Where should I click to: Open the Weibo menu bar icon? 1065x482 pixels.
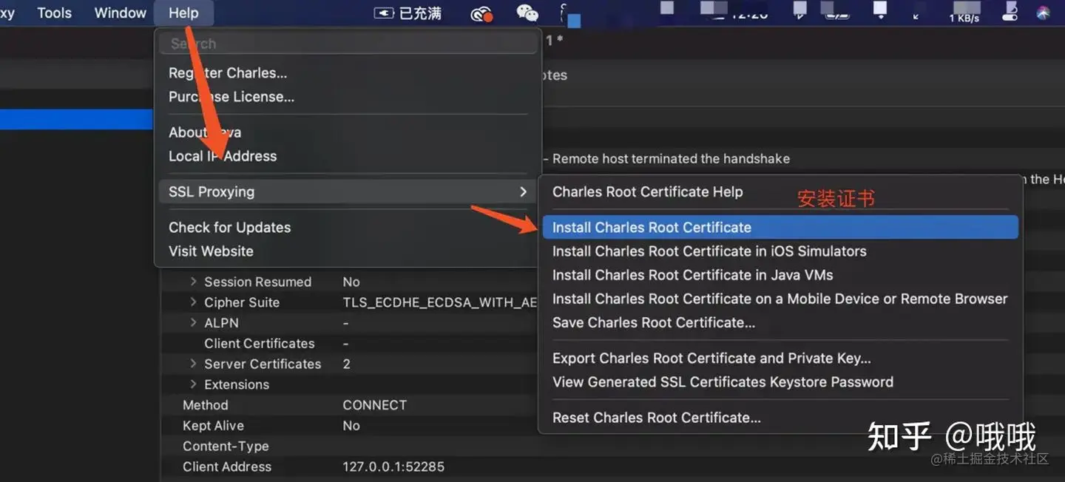[481, 13]
